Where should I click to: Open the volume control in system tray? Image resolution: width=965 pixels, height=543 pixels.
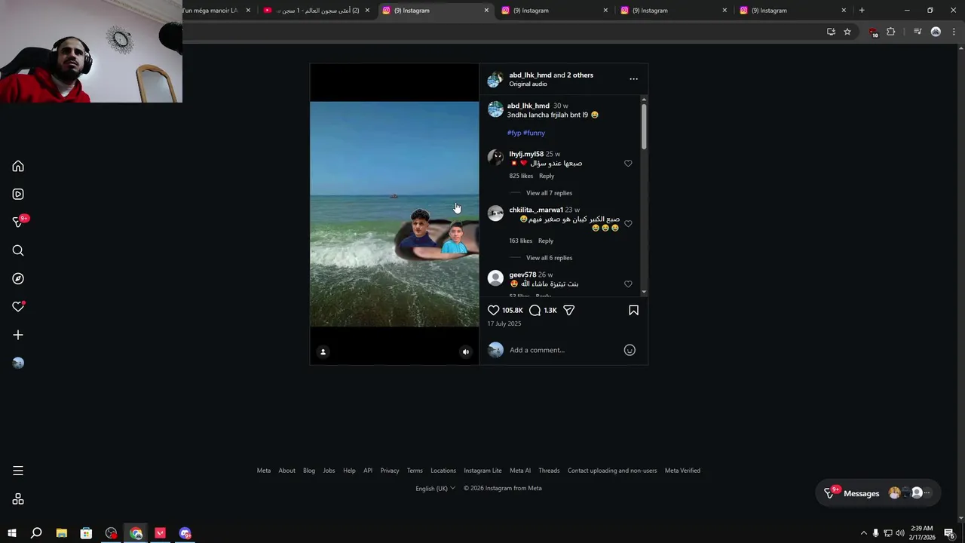coord(900,533)
